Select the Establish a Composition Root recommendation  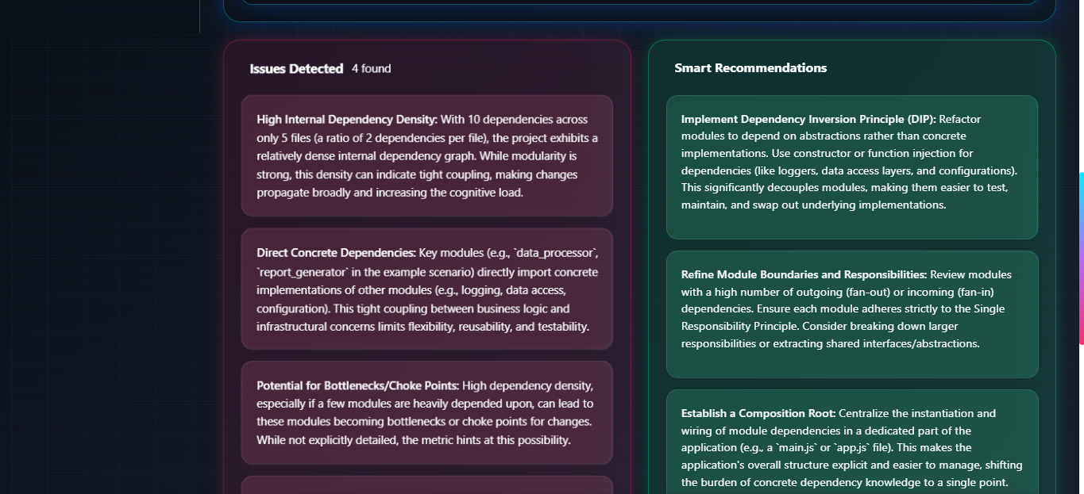coord(852,442)
